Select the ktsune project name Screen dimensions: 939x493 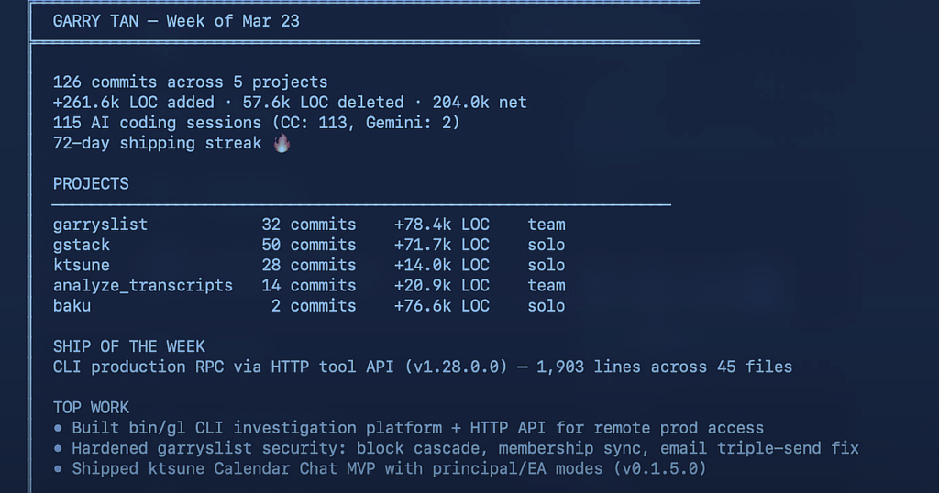coord(82,265)
